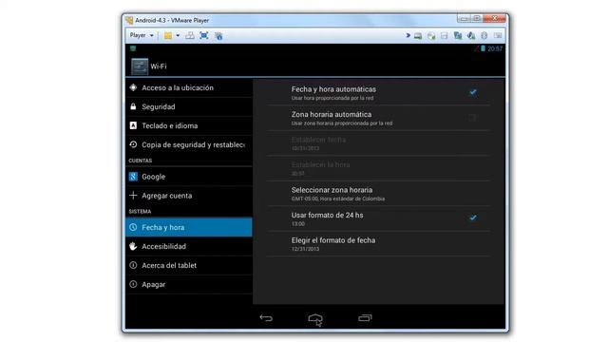This screenshot has height=342, width=608.
Task: Click the Establecer fecha row
Action: [378, 143]
